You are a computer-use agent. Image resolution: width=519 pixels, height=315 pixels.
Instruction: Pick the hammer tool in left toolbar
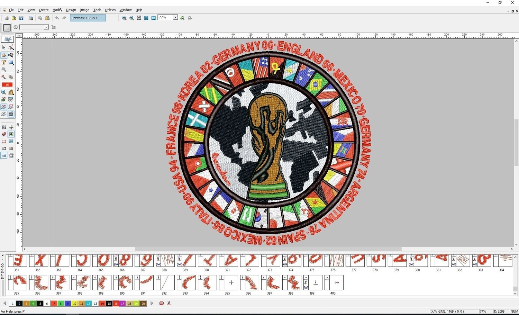click(x=4, y=77)
